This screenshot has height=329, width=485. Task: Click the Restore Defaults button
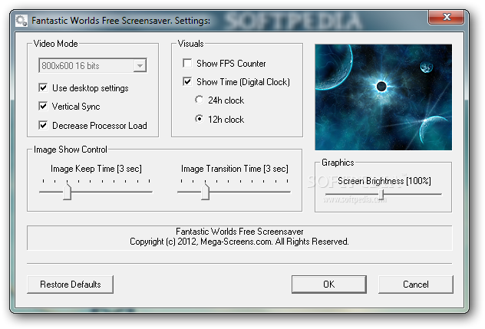coord(70,285)
